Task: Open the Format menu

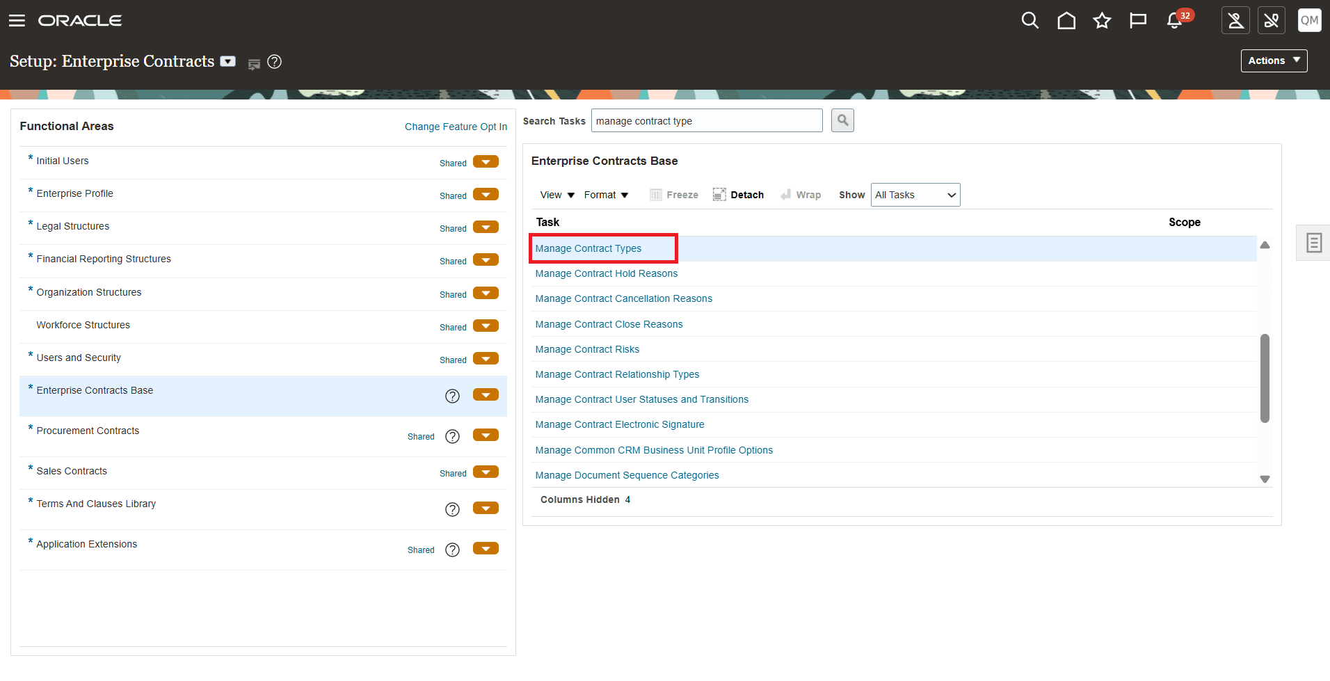Action: coord(606,195)
